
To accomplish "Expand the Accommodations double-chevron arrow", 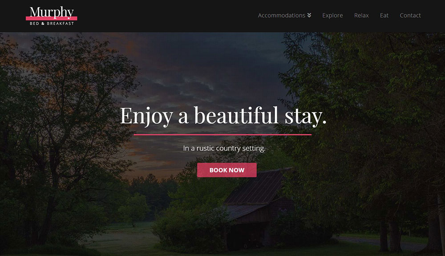I will (309, 15).
